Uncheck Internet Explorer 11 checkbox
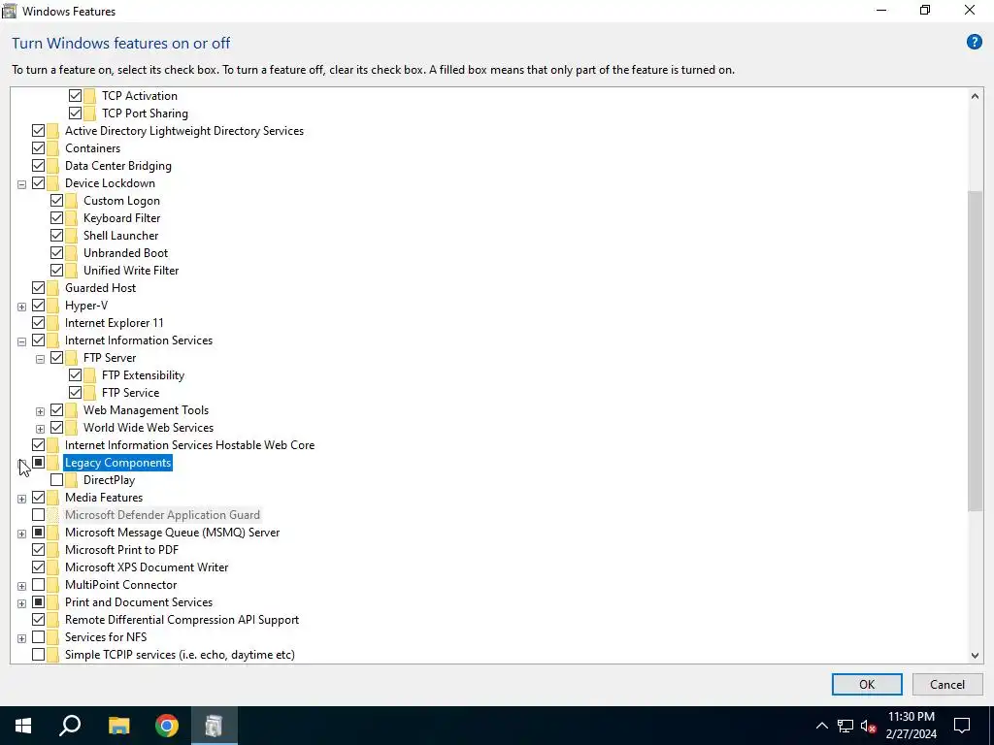 [x=38, y=323]
